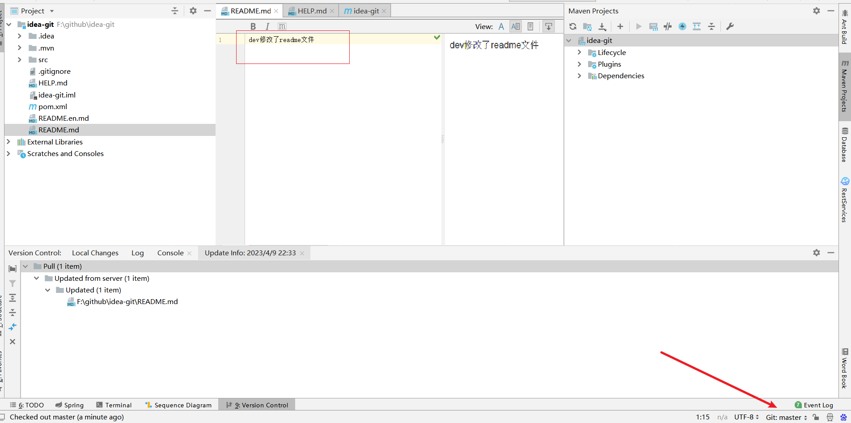
Task: Select idea-git.iml file
Action: [x=56, y=95]
